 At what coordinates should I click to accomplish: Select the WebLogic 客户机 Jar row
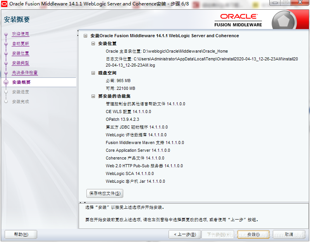pos(135,181)
